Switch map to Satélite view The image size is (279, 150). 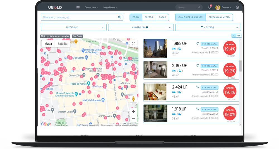pos(62,44)
